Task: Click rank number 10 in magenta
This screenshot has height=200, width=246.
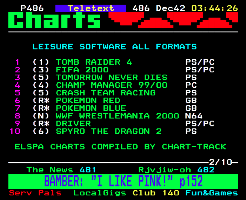Action: (15, 132)
